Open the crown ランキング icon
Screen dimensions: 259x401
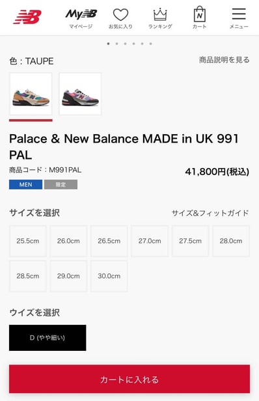point(160,18)
